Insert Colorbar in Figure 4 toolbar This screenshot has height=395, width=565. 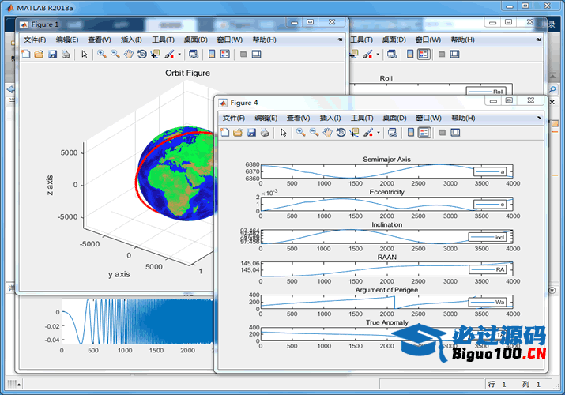[x=411, y=133]
